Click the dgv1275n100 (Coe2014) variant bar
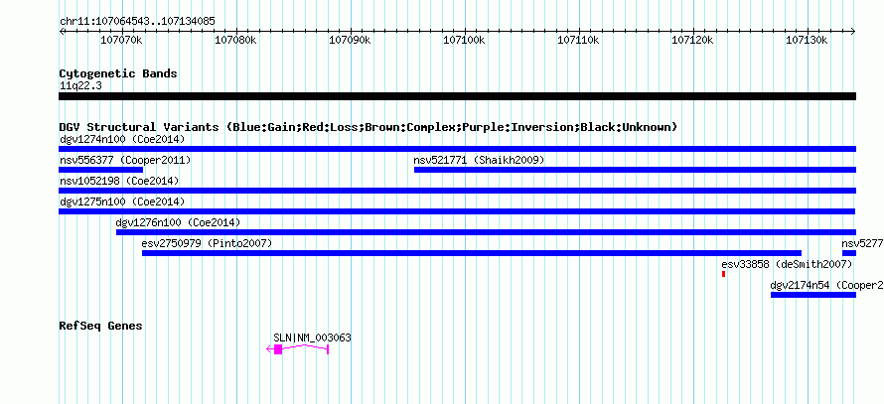884x404 pixels. [x=457, y=211]
